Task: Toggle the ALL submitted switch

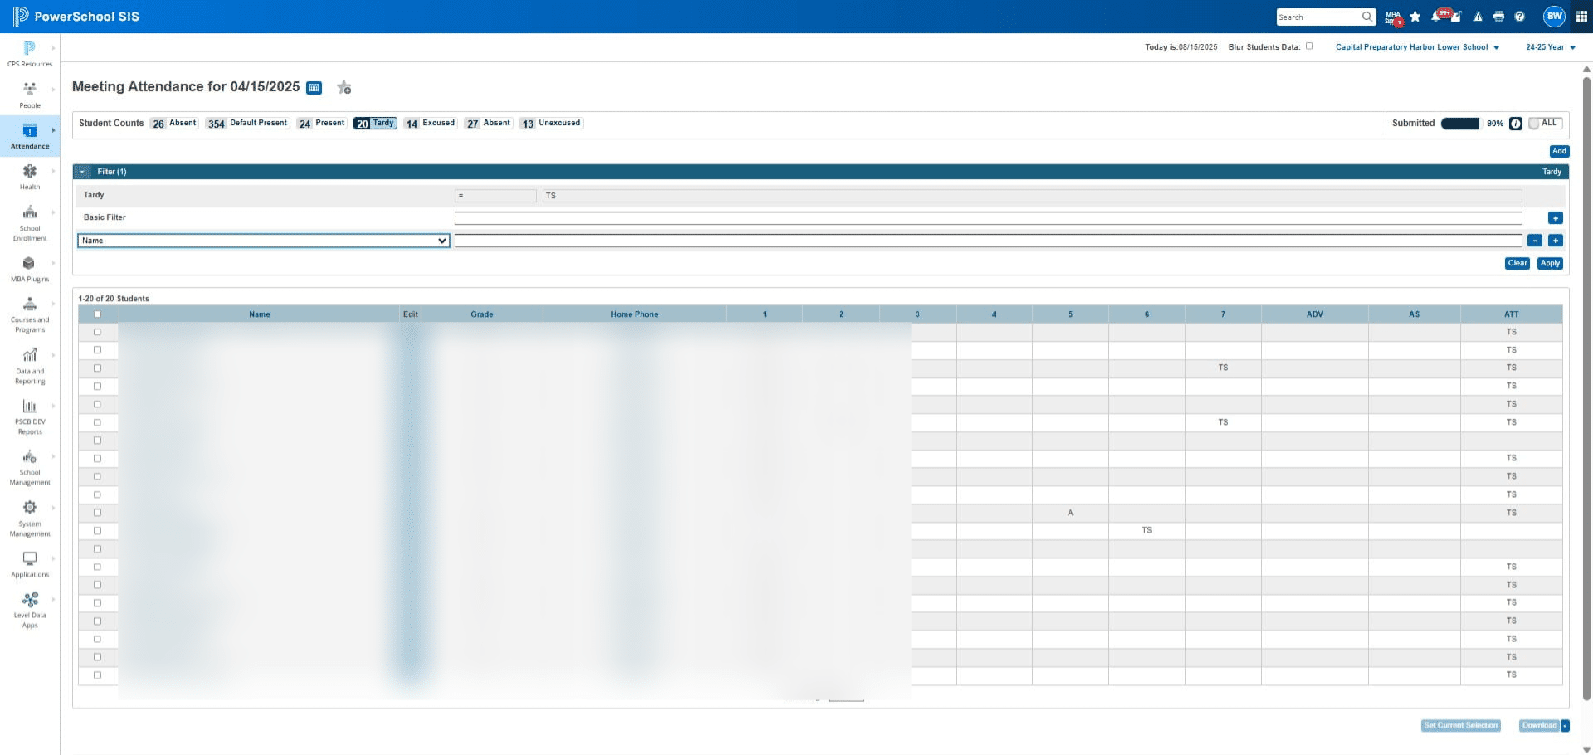Action: point(1546,123)
